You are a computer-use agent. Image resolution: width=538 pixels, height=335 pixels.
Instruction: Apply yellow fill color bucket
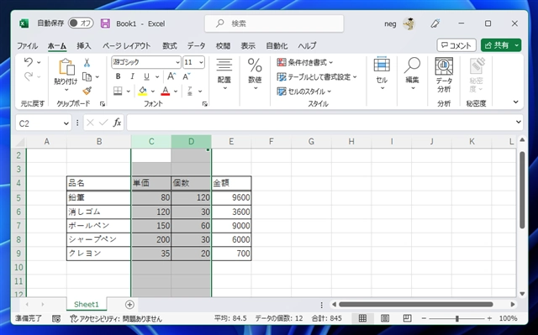[x=143, y=91]
